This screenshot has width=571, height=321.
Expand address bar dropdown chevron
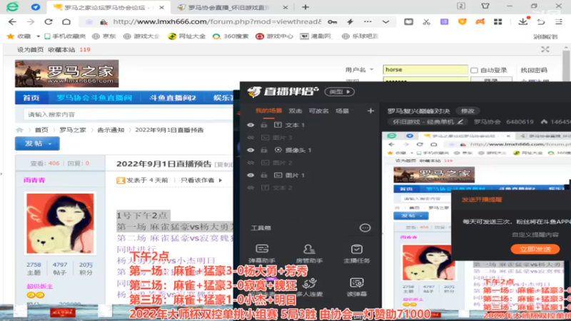point(385,22)
